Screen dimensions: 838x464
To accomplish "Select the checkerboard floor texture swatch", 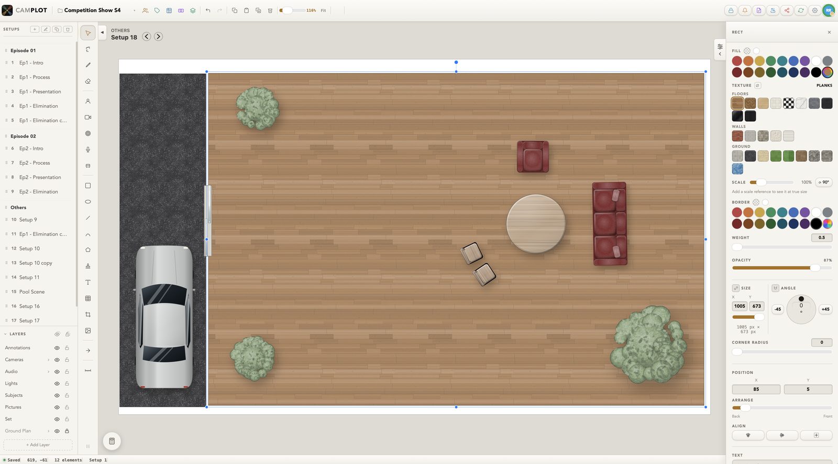I will point(788,103).
